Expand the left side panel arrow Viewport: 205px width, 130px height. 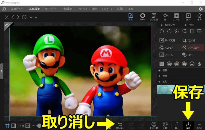2,71
